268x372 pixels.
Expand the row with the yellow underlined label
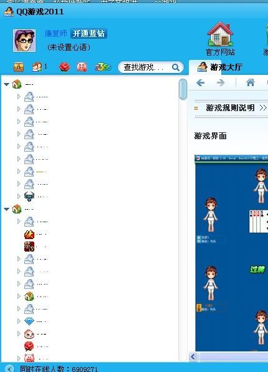pyautogui.click(x=19, y=171)
